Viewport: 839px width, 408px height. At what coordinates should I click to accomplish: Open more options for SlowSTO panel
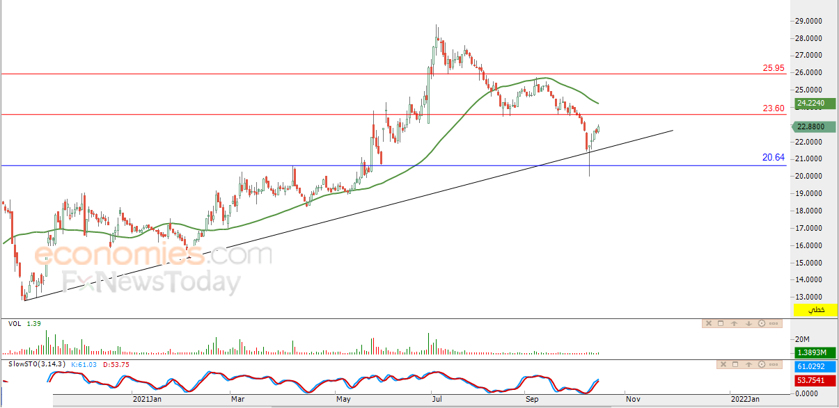point(774,364)
